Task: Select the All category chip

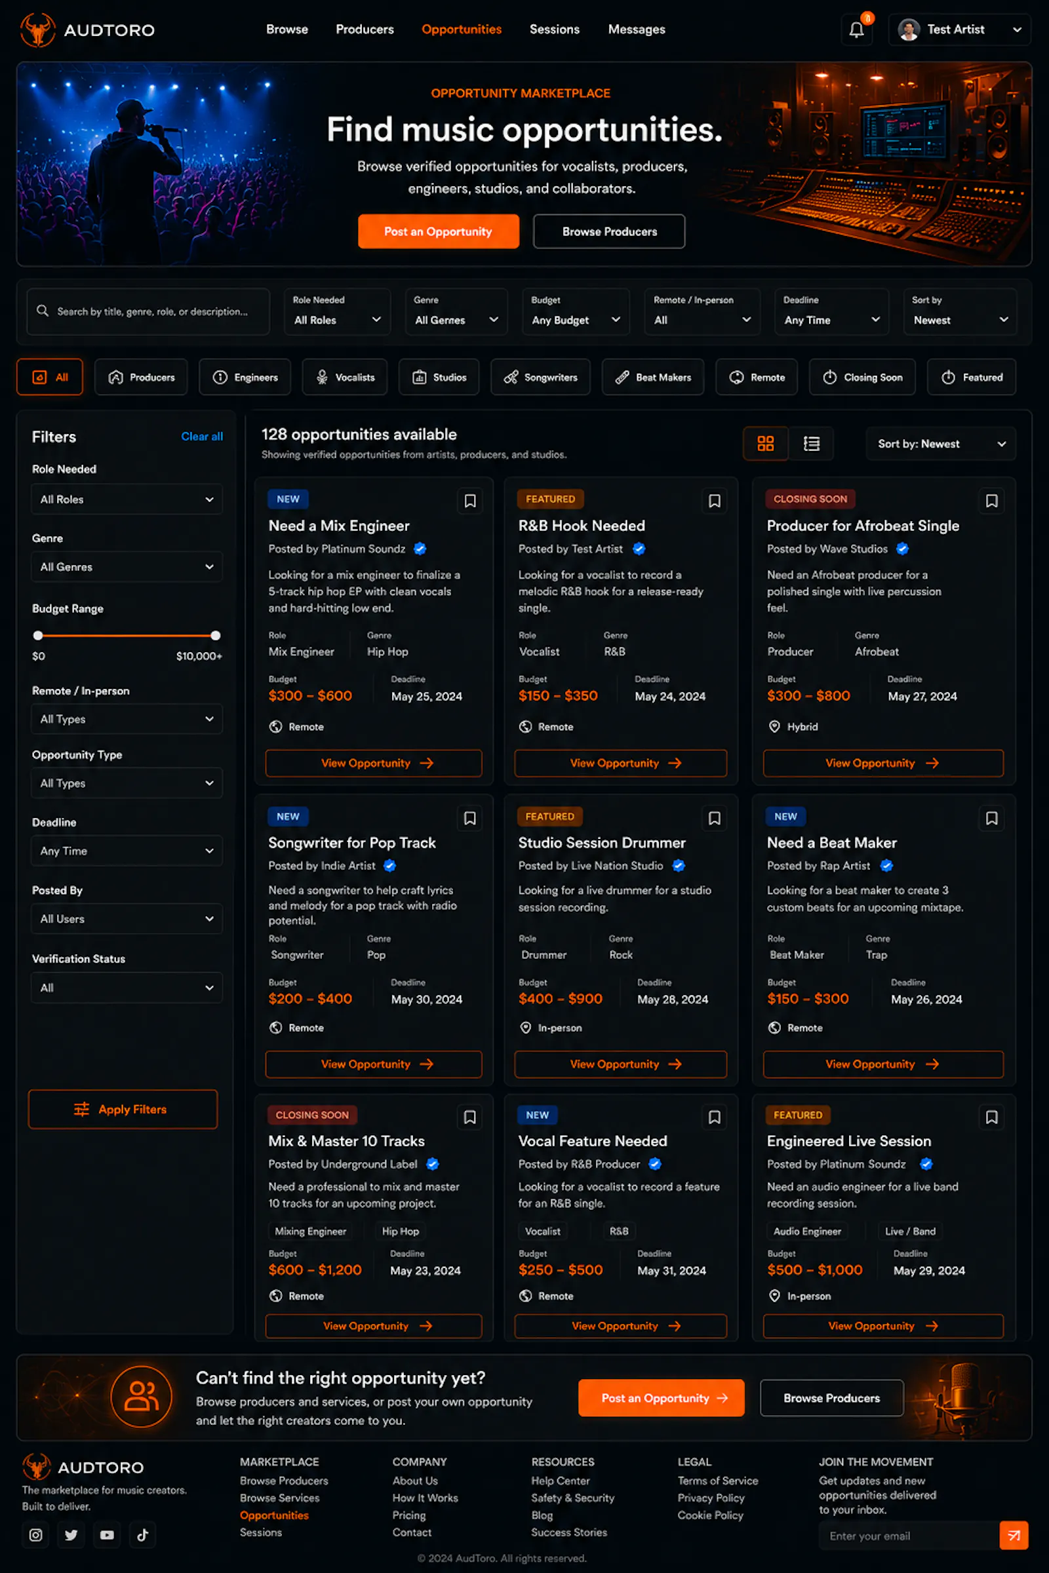Action: (x=50, y=378)
